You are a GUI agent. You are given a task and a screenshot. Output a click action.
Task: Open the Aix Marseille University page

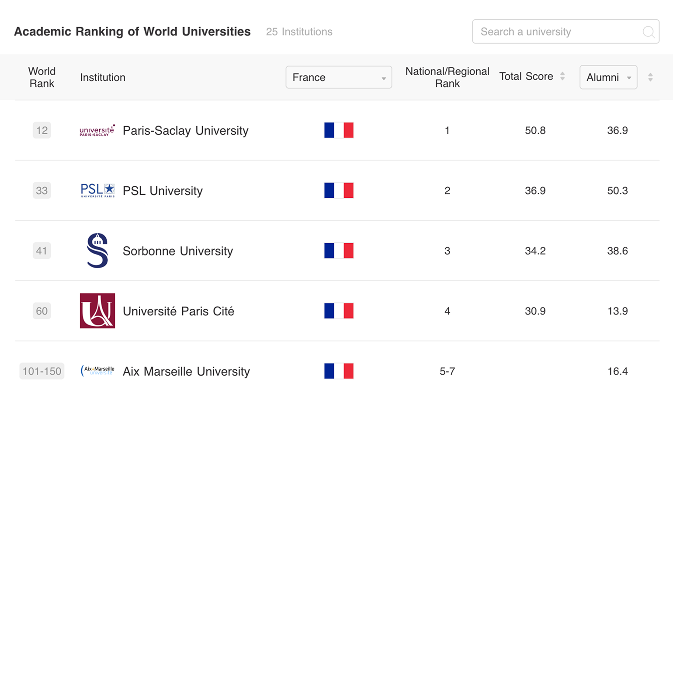pos(186,372)
